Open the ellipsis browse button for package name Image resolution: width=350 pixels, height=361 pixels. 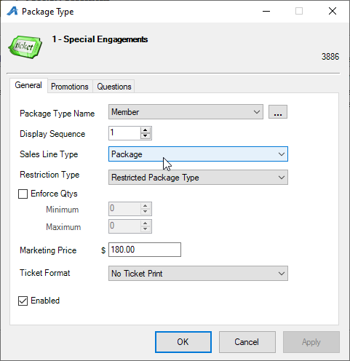click(278, 112)
